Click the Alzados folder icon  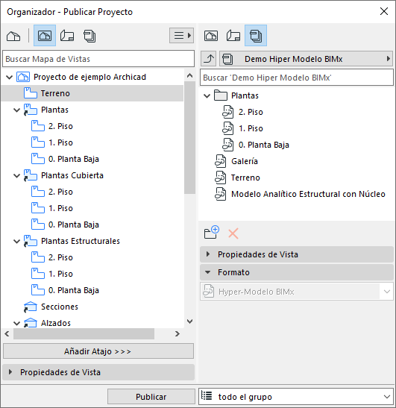(30, 323)
